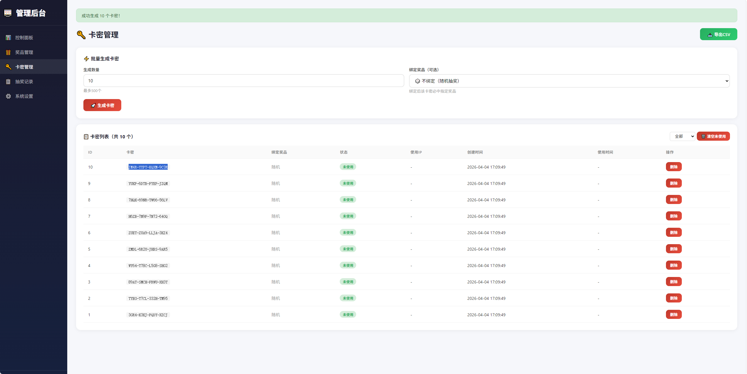Click the large key icon in page title
Viewport: 747px width, 374px height.
point(81,35)
